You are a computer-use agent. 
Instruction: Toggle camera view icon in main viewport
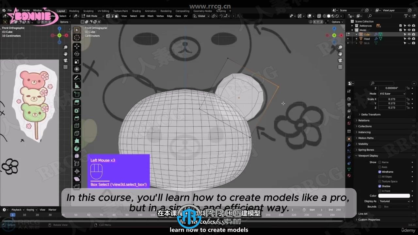click(340, 60)
